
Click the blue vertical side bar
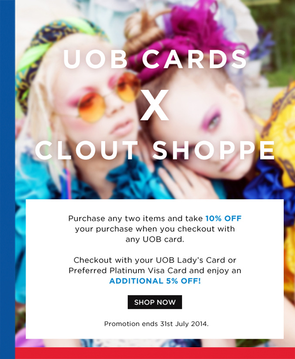7,180
